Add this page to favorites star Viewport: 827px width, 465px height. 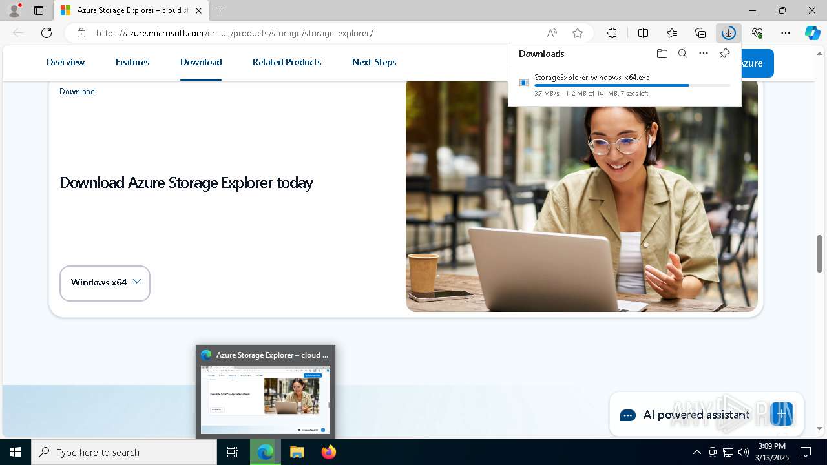pyautogui.click(x=578, y=33)
